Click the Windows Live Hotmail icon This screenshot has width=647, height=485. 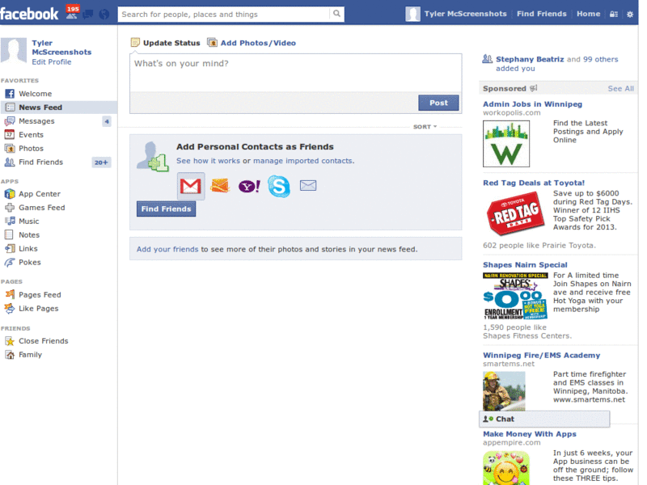(x=220, y=186)
